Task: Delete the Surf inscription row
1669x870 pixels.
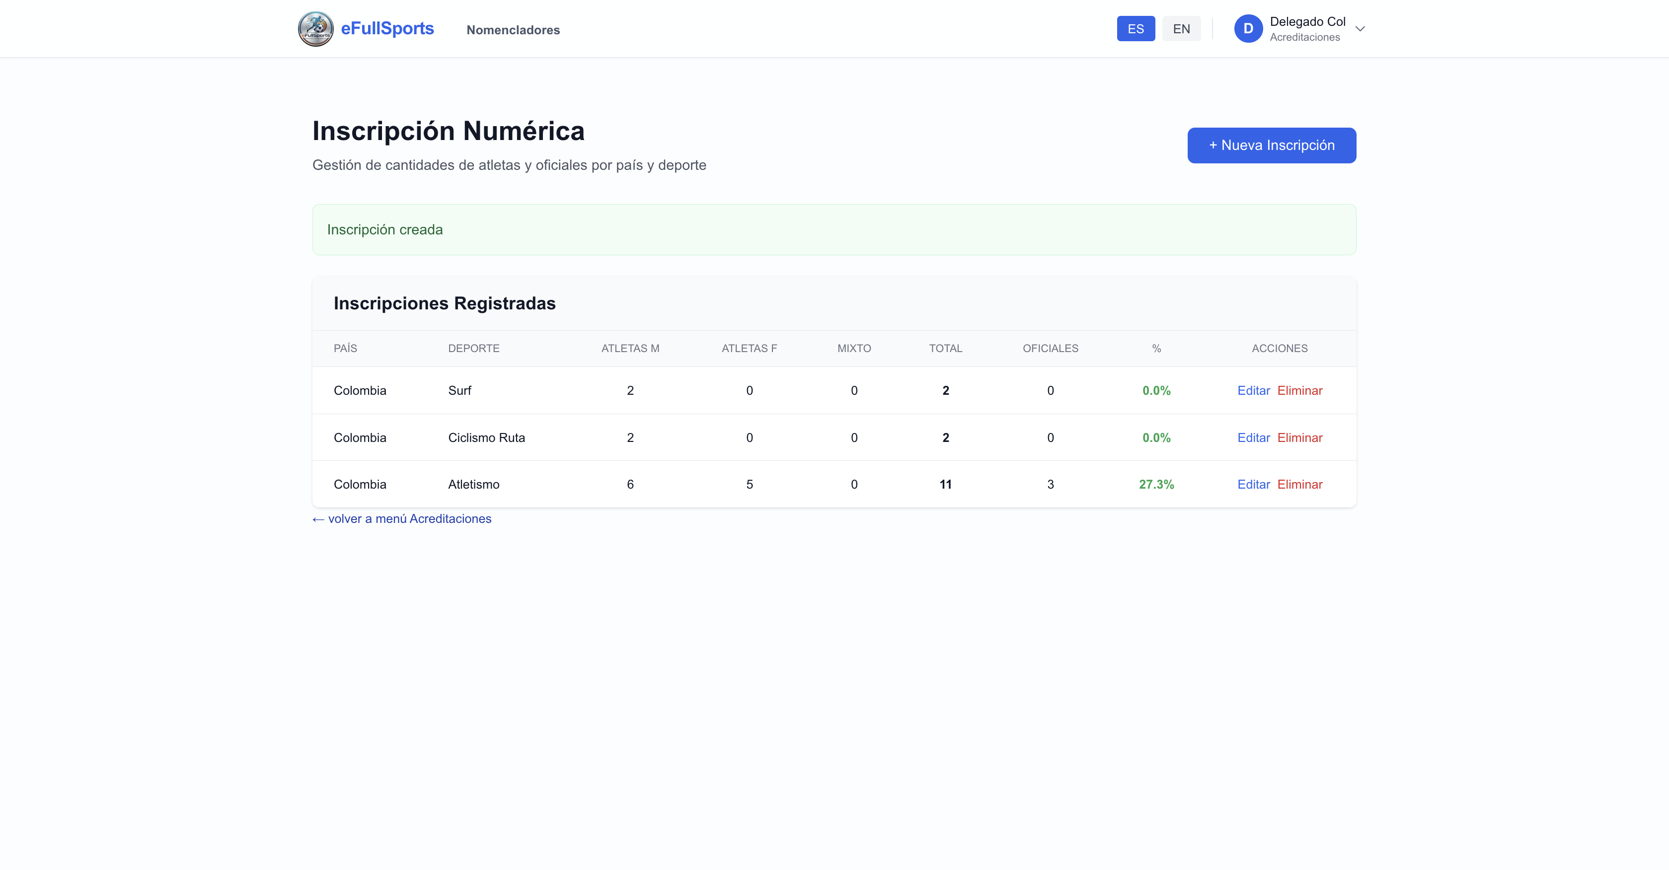Action: 1300,391
